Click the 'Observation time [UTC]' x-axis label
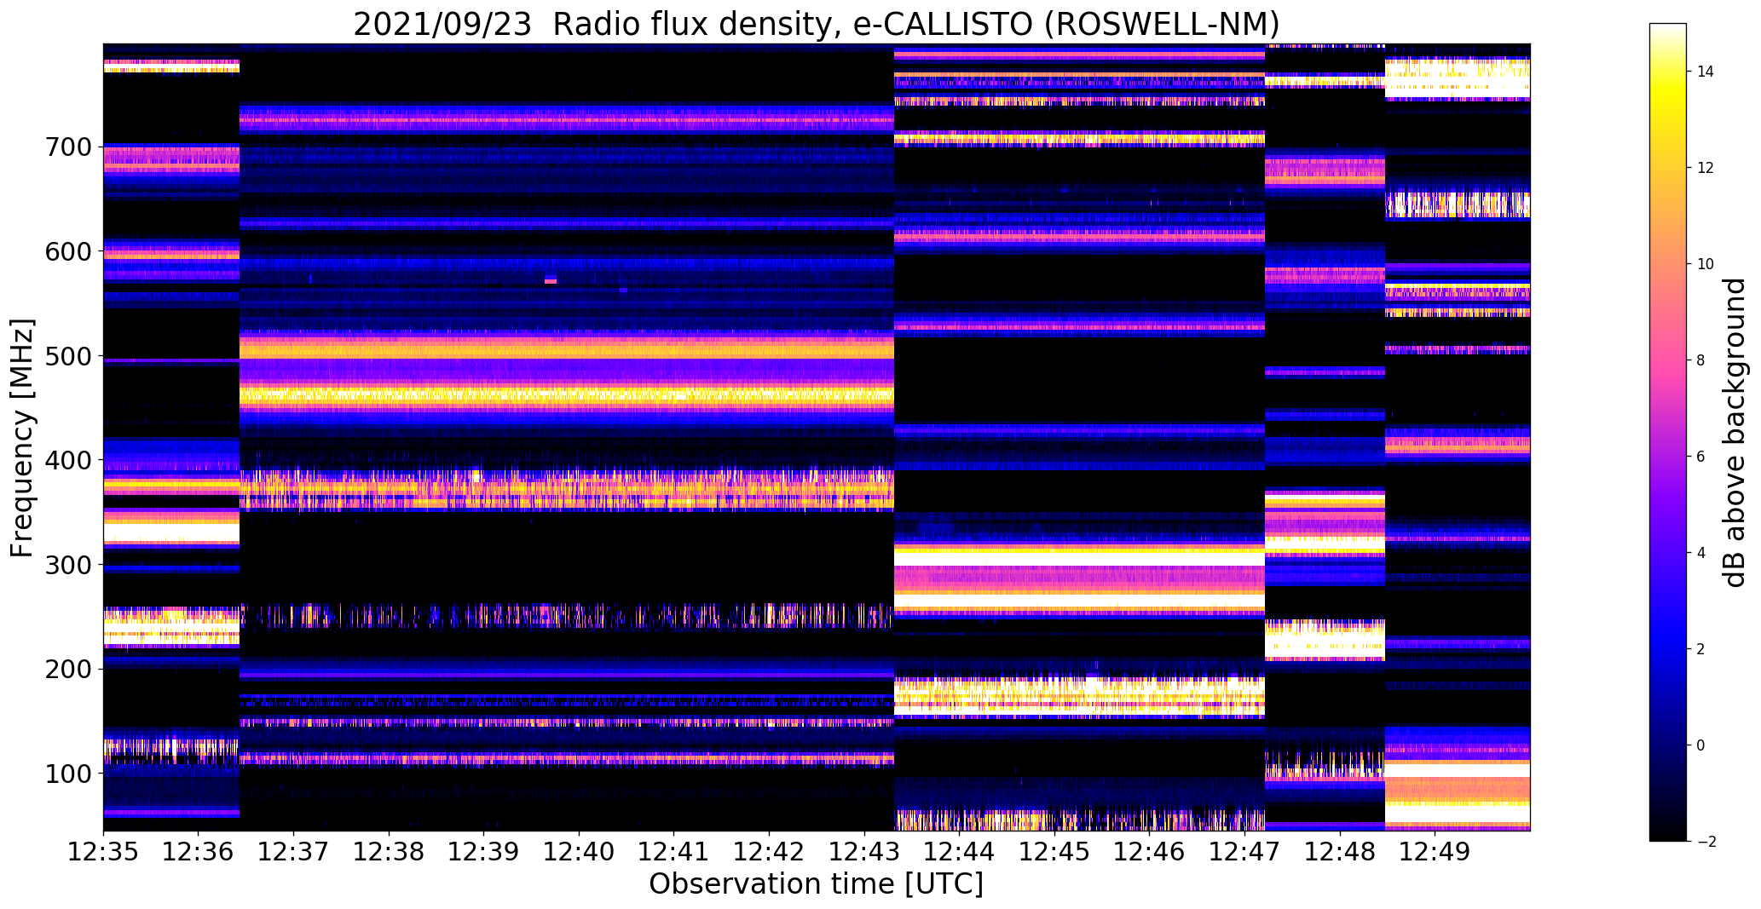The height and width of the screenshot is (909, 1761). tap(816, 884)
